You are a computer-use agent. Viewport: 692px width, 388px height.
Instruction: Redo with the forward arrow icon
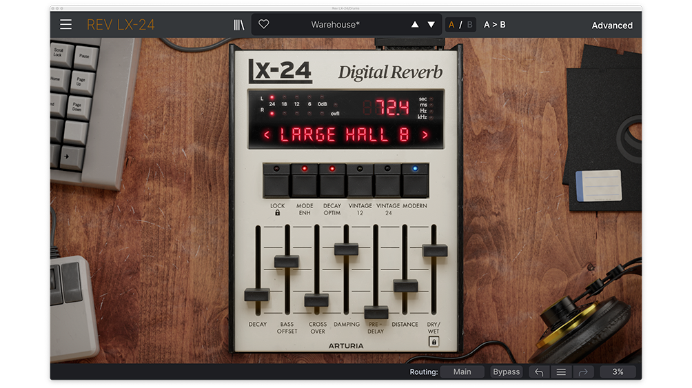tap(583, 372)
